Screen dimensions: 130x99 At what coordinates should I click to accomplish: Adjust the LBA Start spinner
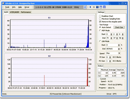click(x=119, y=45)
